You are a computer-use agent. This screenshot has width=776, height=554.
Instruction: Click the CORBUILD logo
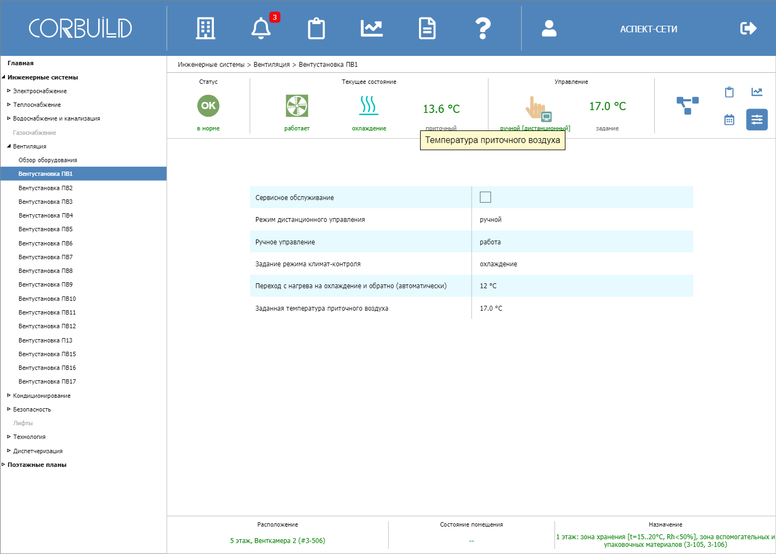(80, 28)
